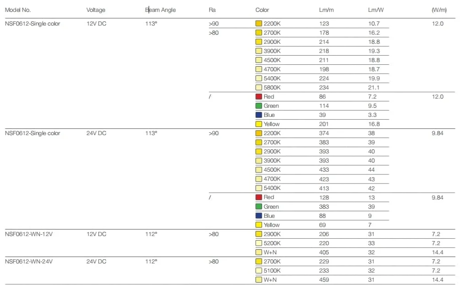Click the Red swatch in the 86 Lm/m row
Screen dimensions: 464x289
tap(259, 97)
